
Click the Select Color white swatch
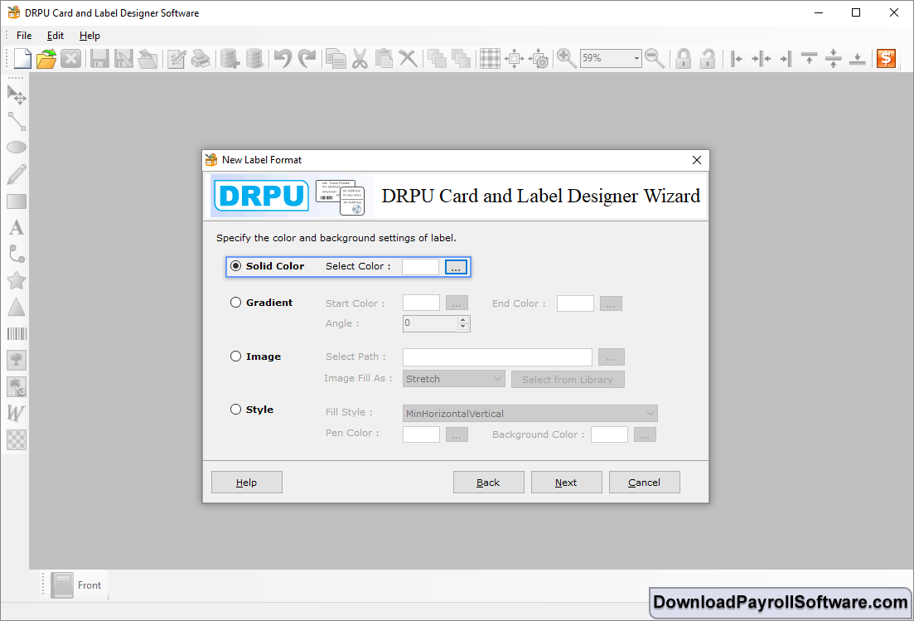(420, 267)
